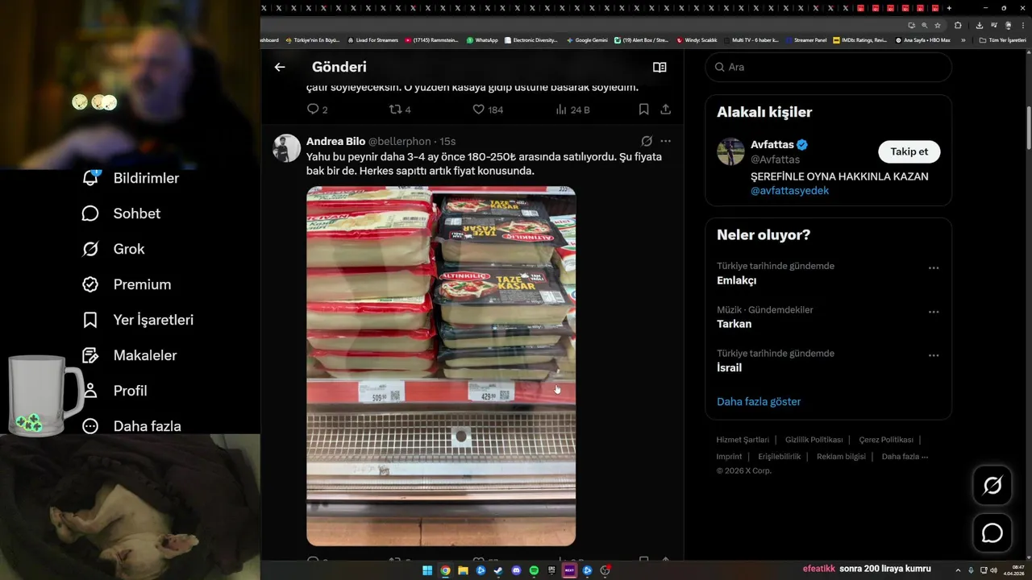Open WhatsApp bookmark in bookmarks bar
Screen dimensions: 1032x580
click(x=482, y=40)
